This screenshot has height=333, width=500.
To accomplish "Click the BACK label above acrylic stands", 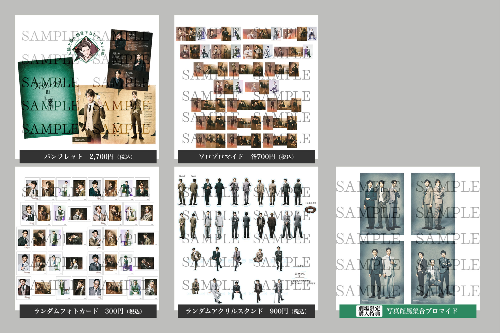I will tap(193, 176).
